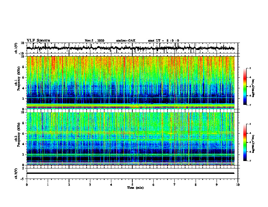
Task: Select the "Time (min)" axis label
Action: click(x=135, y=188)
